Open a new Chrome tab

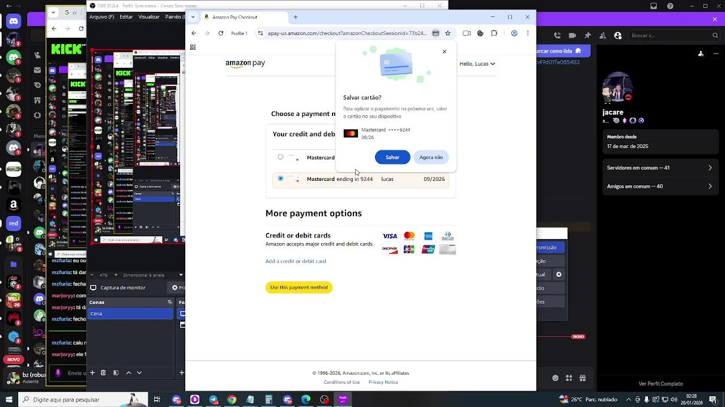click(x=295, y=17)
